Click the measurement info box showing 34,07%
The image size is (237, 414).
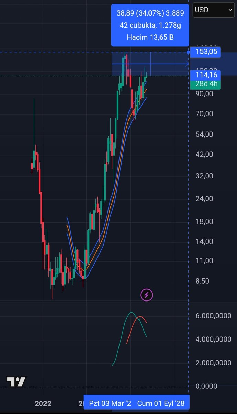pyautogui.click(x=150, y=25)
